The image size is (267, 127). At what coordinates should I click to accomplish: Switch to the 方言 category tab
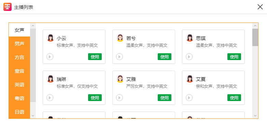(19, 57)
